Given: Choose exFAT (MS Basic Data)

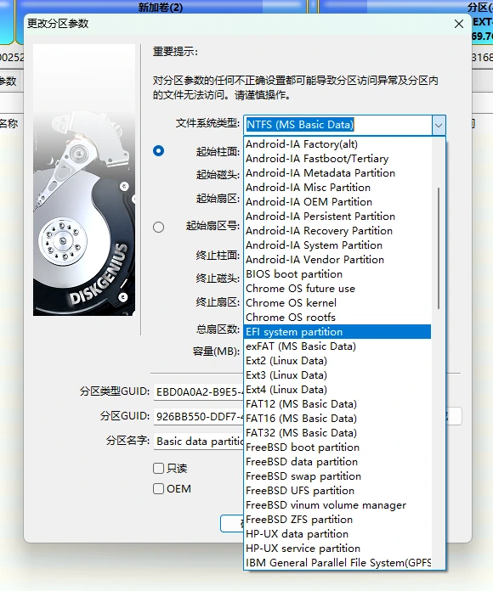Looking at the screenshot, I should click(x=337, y=346).
